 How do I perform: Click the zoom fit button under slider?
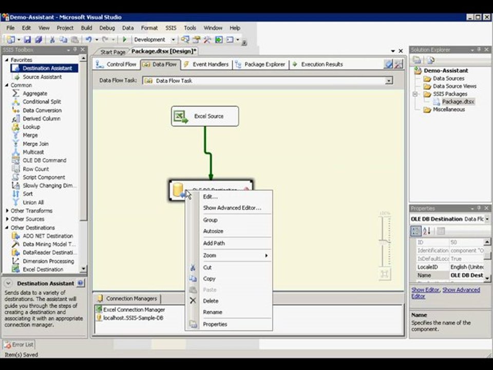pos(385,274)
